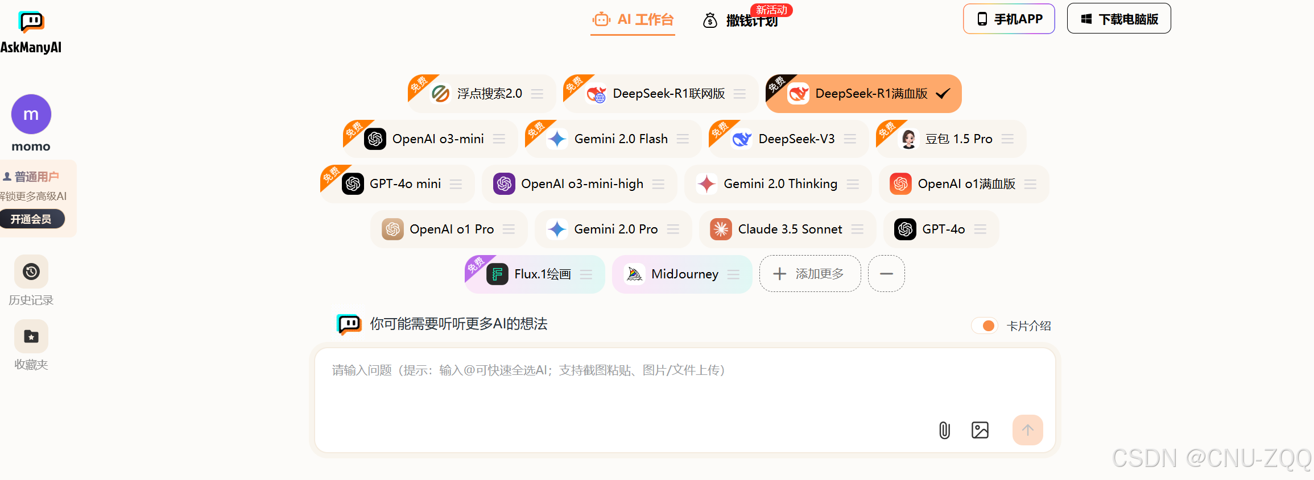Click the AskManyAI logo icon
The image size is (1314, 480).
[31, 22]
